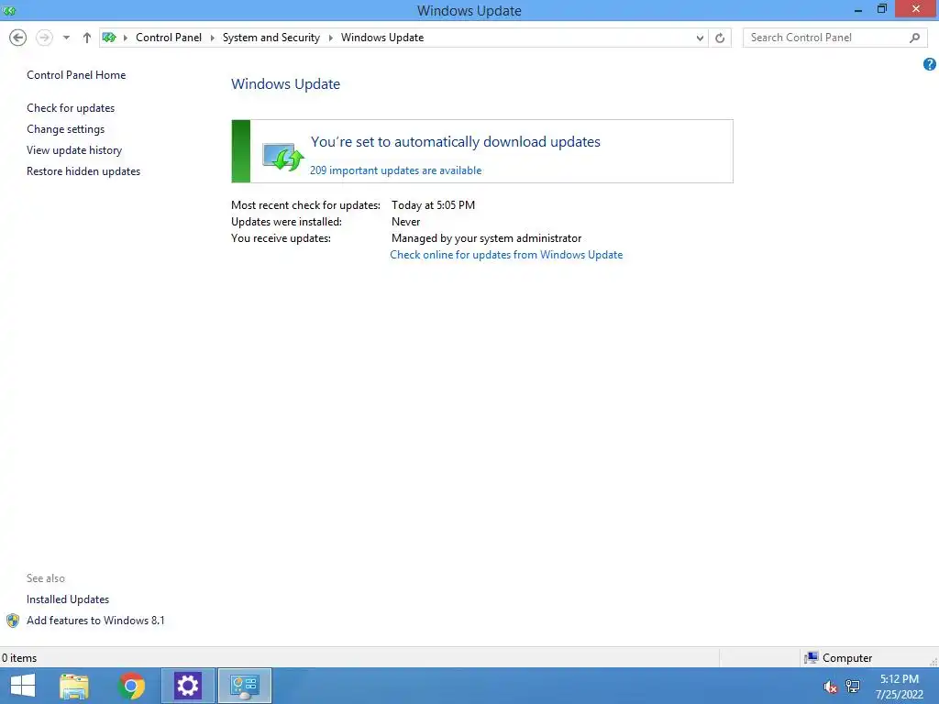Image resolution: width=939 pixels, height=704 pixels.
Task: Click Check online for updates from Windows Update
Action: click(x=506, y=255)
